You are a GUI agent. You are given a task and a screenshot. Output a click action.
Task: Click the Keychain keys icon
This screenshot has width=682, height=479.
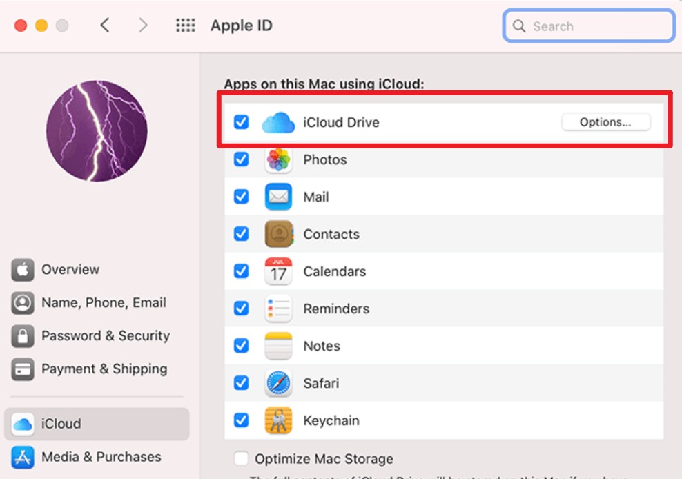pyautogui.click(x=278, y=420)
